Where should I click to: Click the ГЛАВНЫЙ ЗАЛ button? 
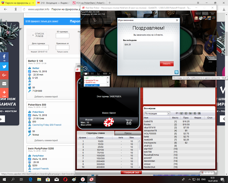(131, 173)
